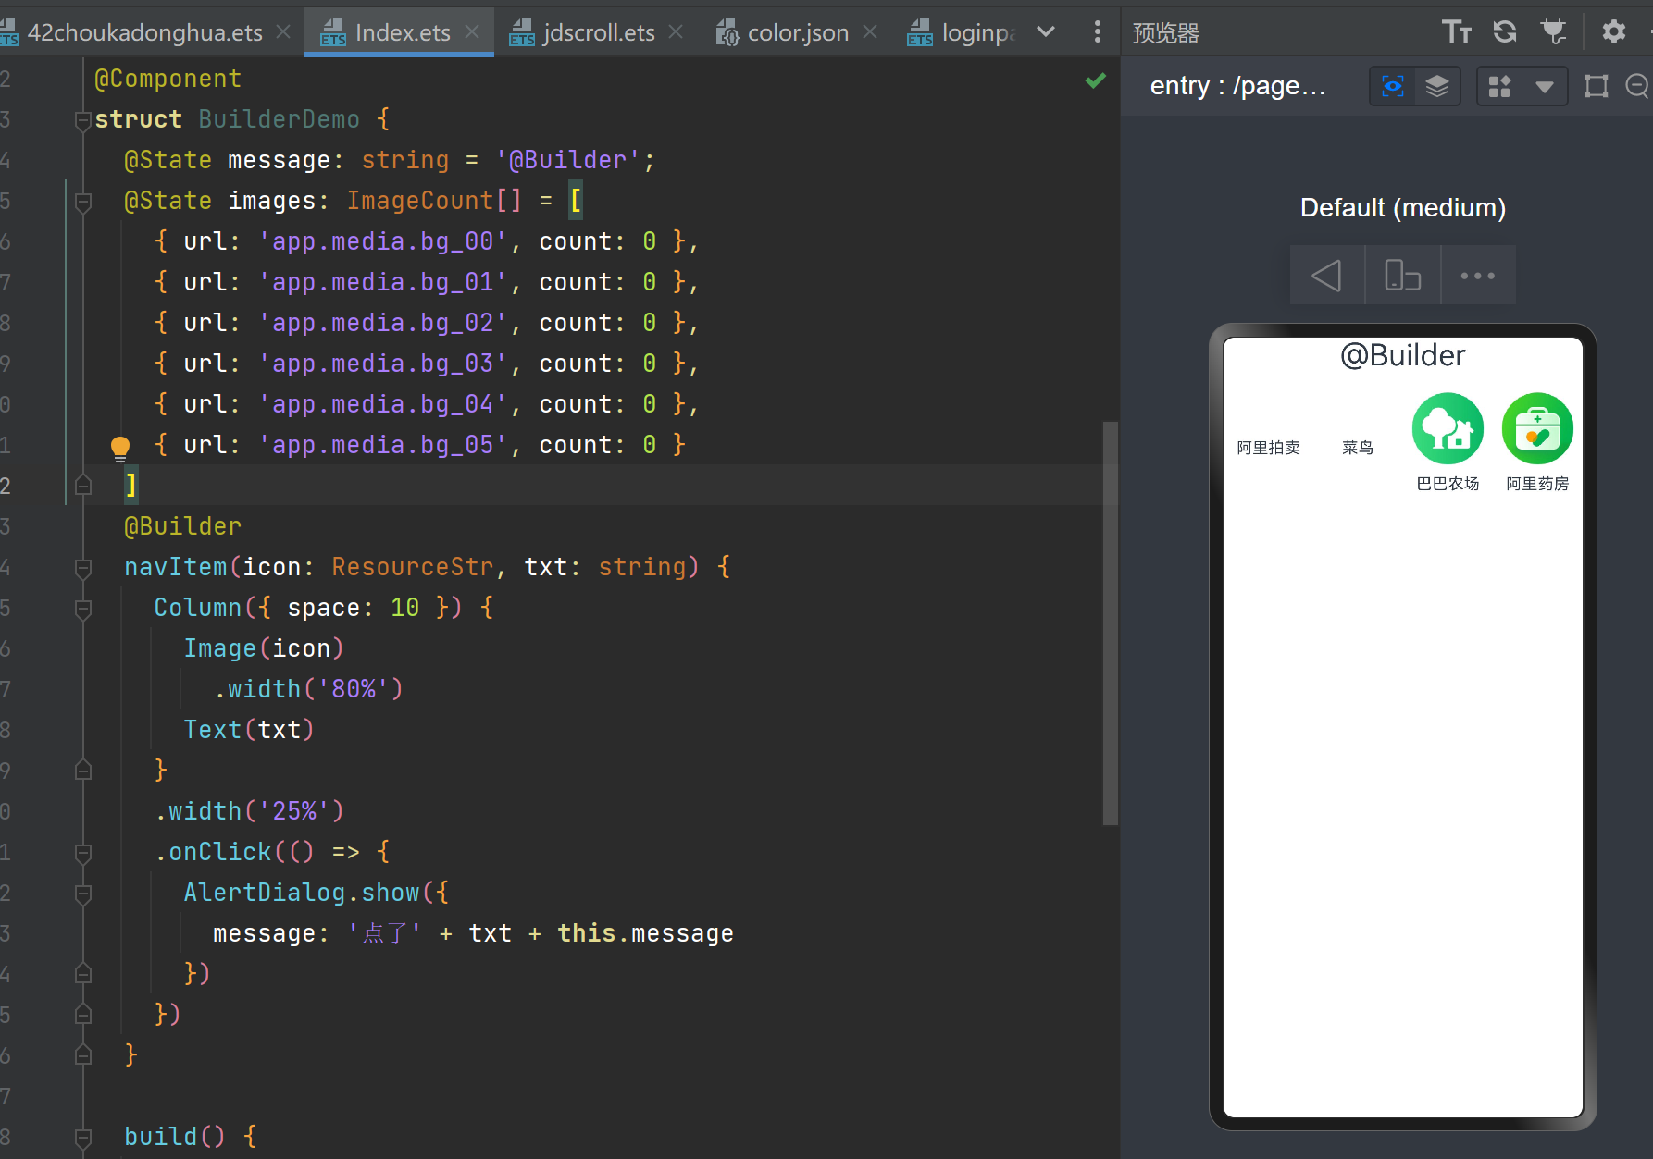
Task: Click the multi-device preview grid icon
Action: 1499,86
